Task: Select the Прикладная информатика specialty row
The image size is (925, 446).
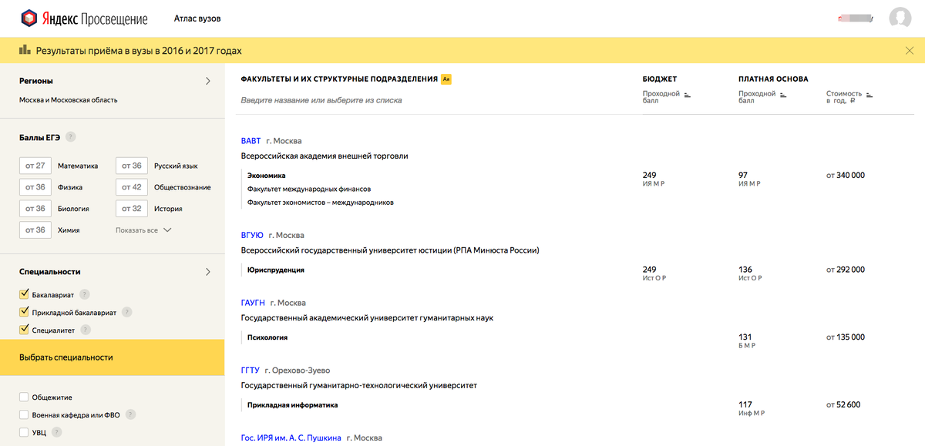Action: click(292, 404)
